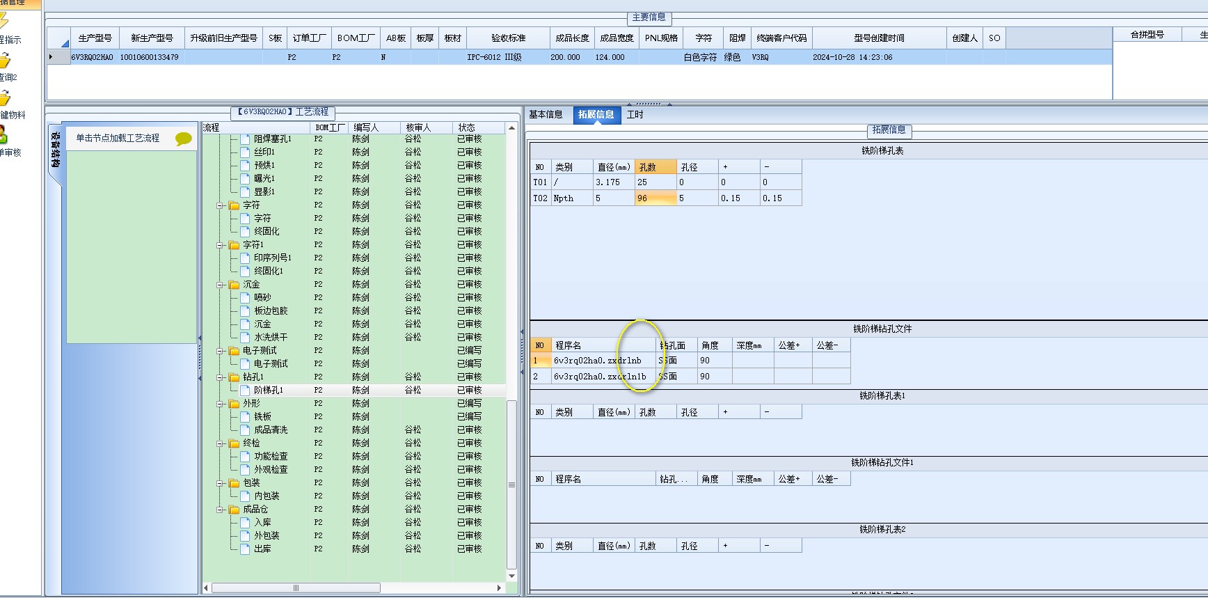Image resolution: width=1208 pixels, height=598 pixels.
Task: Select the 内包装 document icon
Action: click(245, 496)
